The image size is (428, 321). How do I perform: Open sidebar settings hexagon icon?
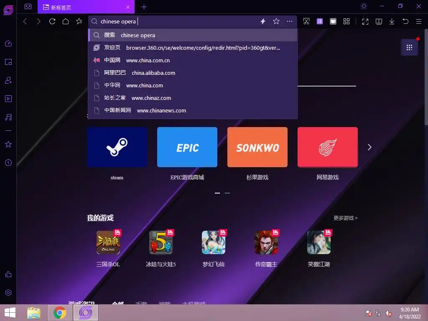(8, 293)
